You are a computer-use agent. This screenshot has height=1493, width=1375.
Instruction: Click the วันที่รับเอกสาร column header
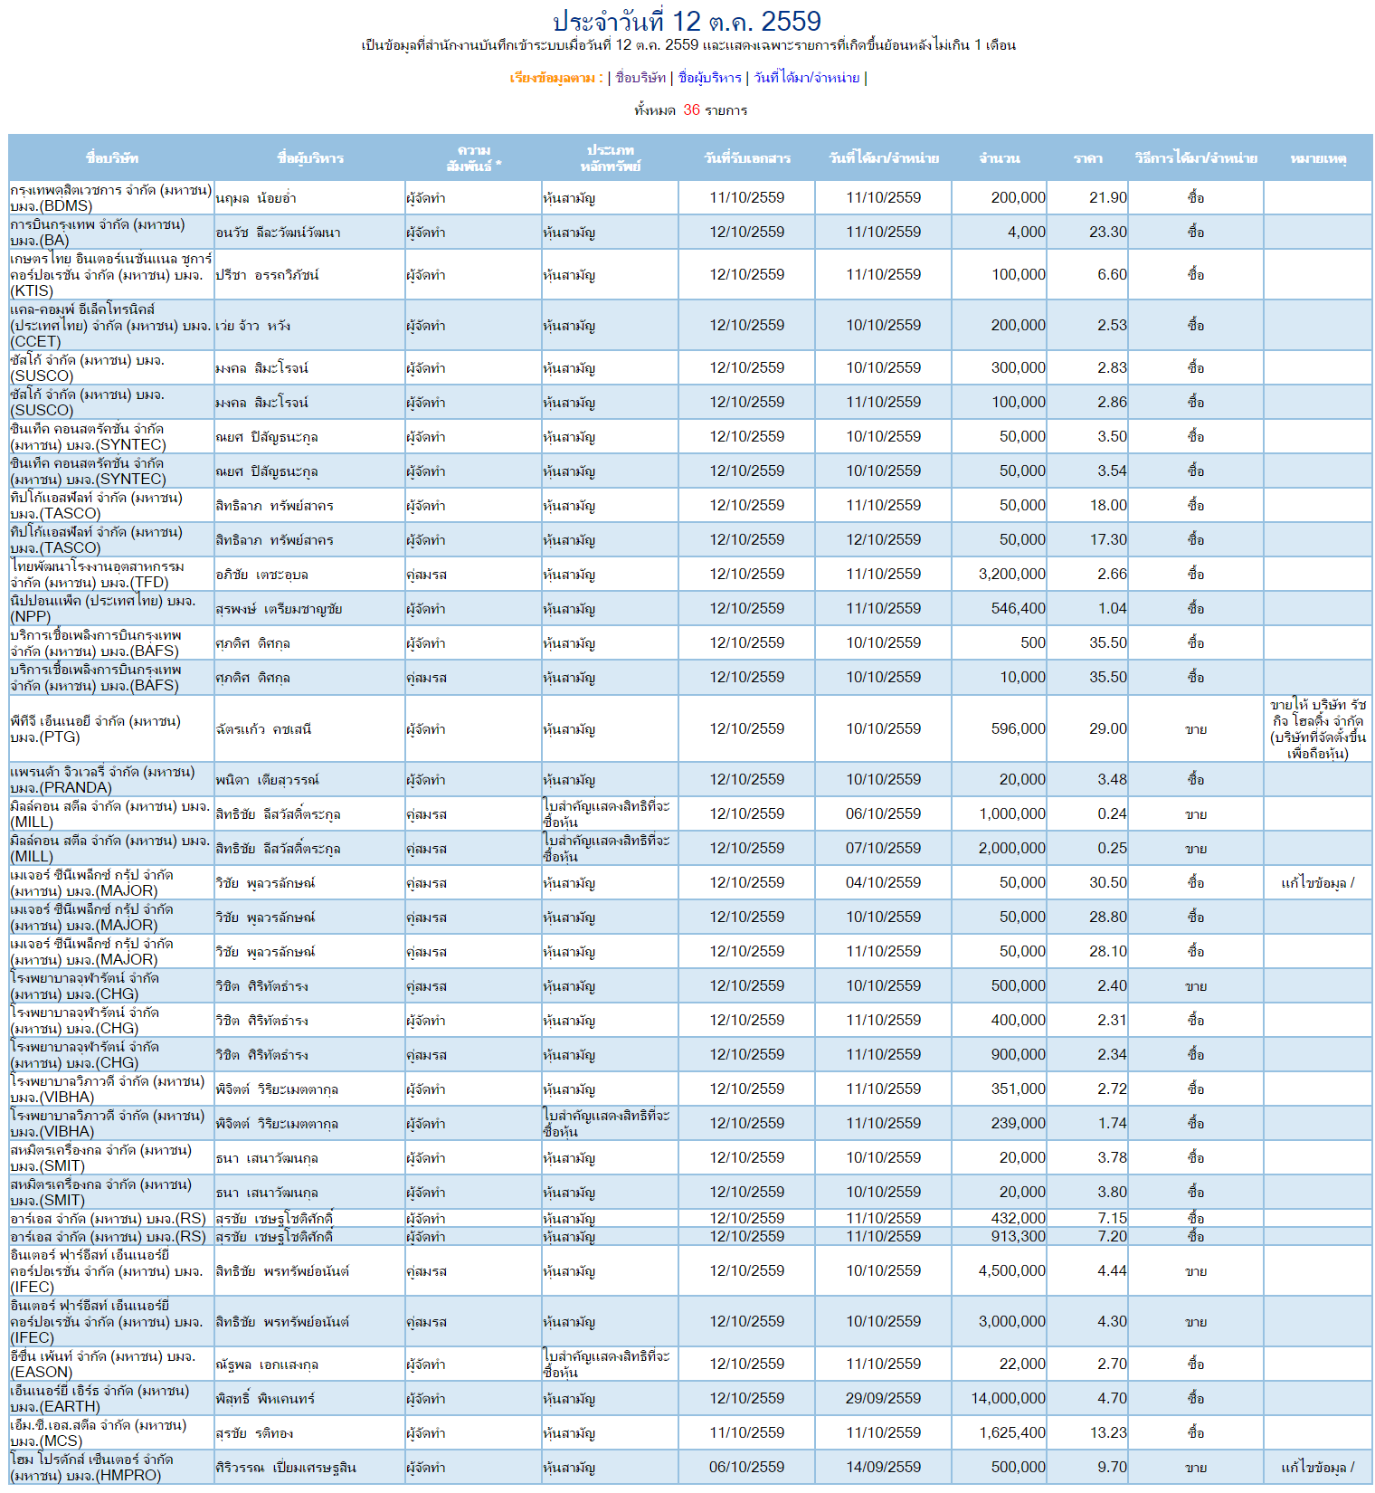pos(747,158)
